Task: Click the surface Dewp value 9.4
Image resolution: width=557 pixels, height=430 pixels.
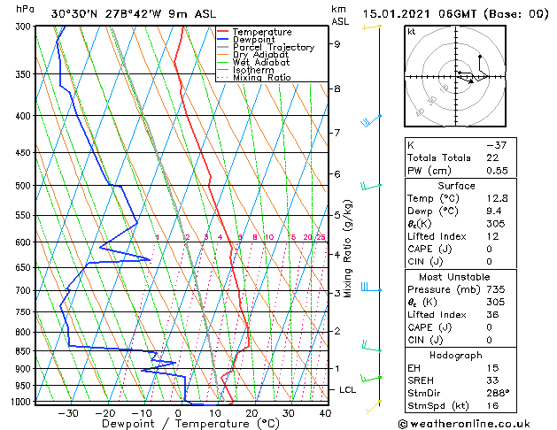Action: pyautogui.click(x=494, y=211)
